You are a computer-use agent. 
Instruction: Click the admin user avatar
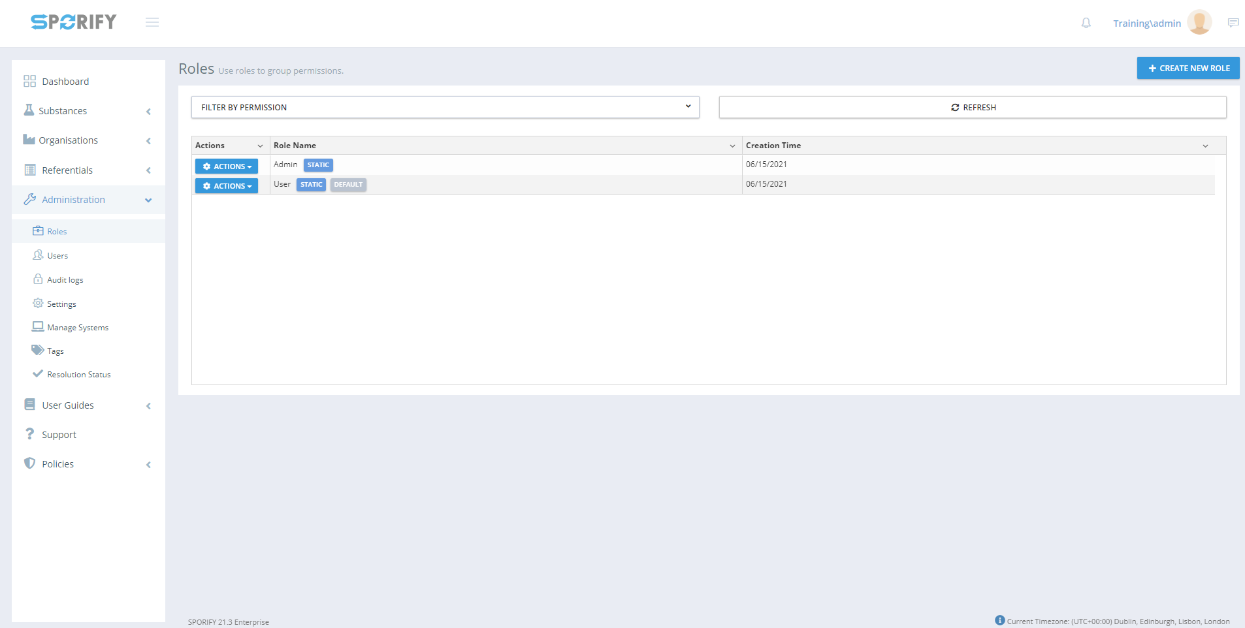1199,23
